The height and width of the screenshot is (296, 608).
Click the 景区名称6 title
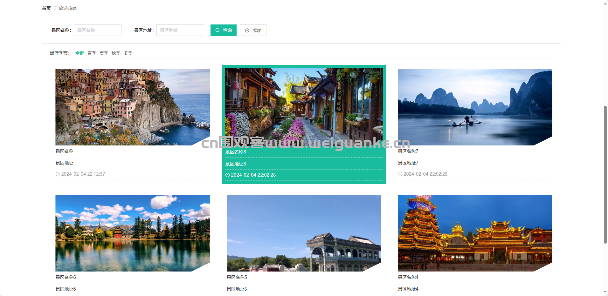[x=66, y=277]
